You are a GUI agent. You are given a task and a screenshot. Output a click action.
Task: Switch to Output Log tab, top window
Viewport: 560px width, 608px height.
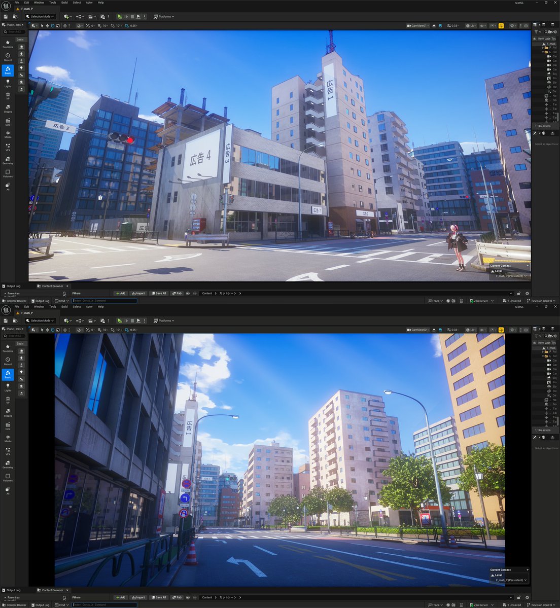11,286
